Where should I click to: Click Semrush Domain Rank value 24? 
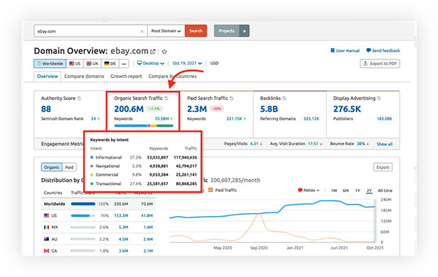click(x=93, y=119)
